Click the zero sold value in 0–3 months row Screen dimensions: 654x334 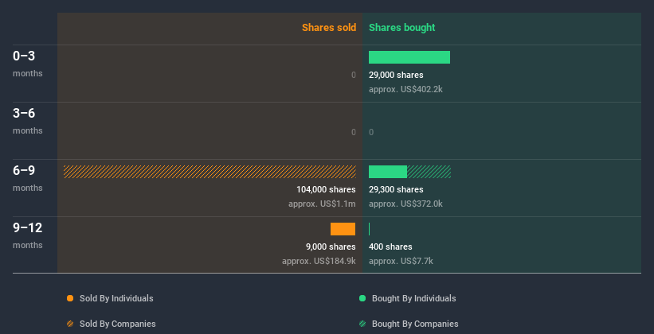(353, 75)
